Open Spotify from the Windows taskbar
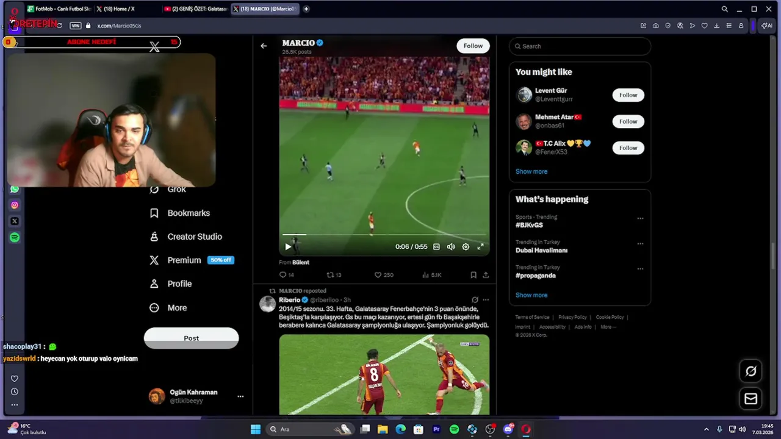This screenshot has width=781, height=439. point(454,429)
